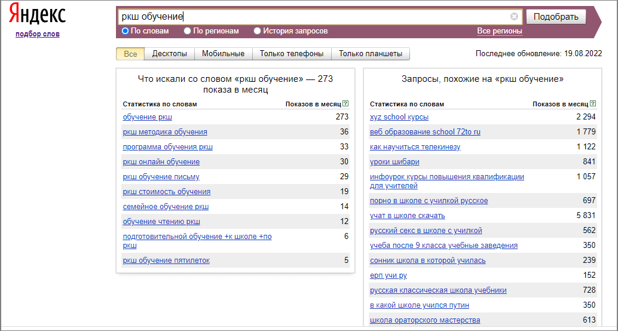This screenshot has height=331, width=618.
Task: Click left table 'Статистика по словам' header
Action: point(160,104)
